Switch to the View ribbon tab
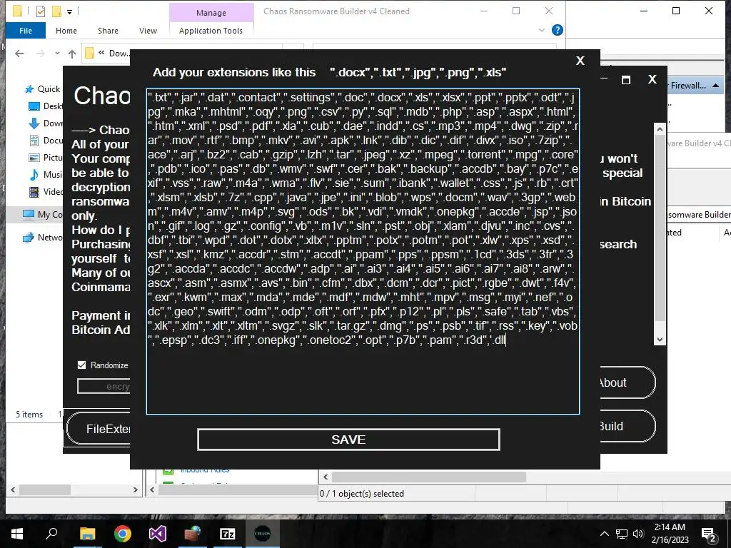 pos(148,31)
